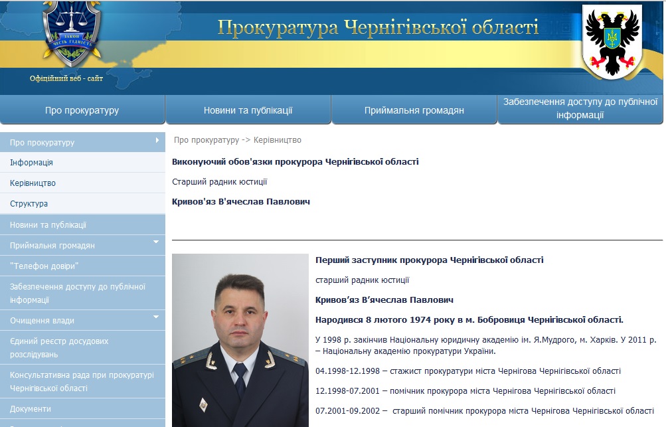Click the 'старший радник юстиції' rank line beside the photo
This screenshot has height=427, width=666.
pos(363,280)
